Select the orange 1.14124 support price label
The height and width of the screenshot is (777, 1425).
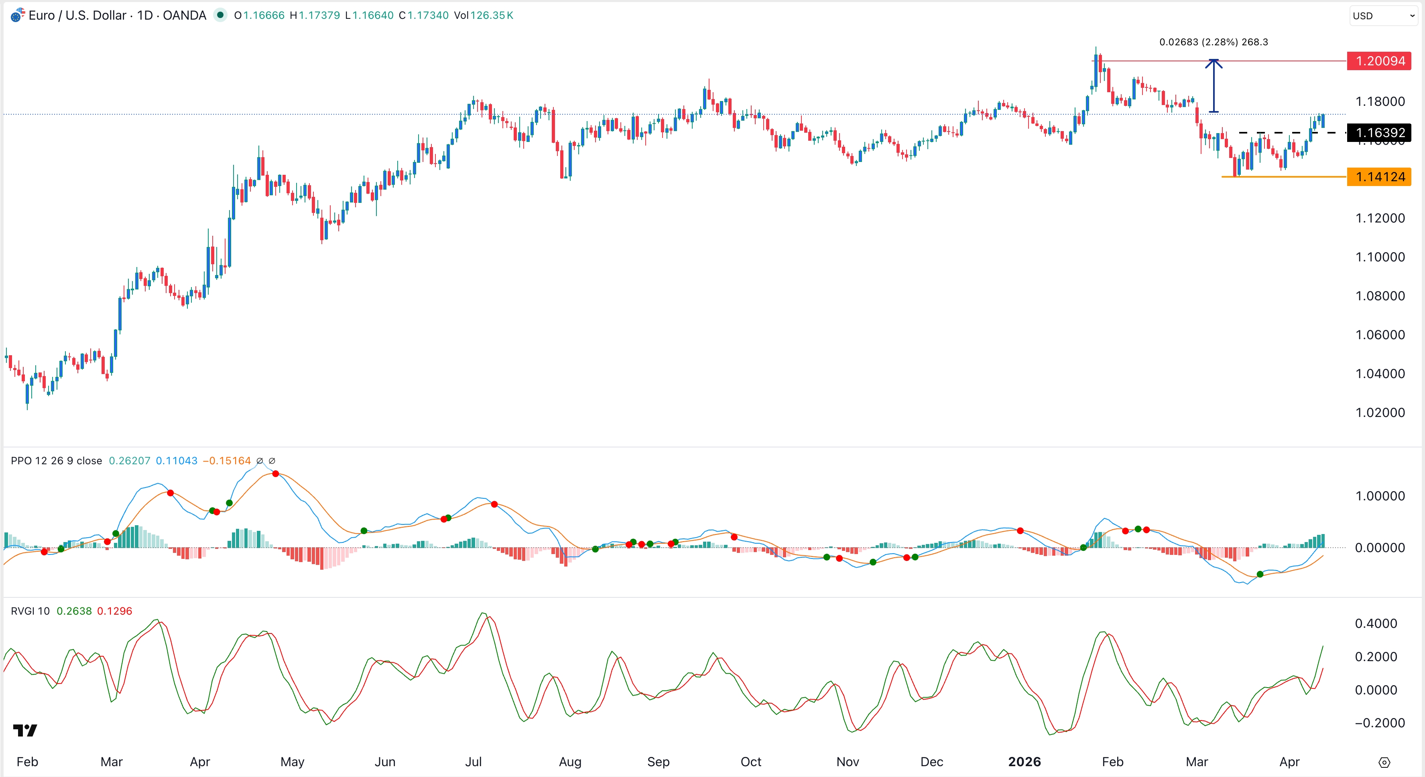click(1380, 176)
